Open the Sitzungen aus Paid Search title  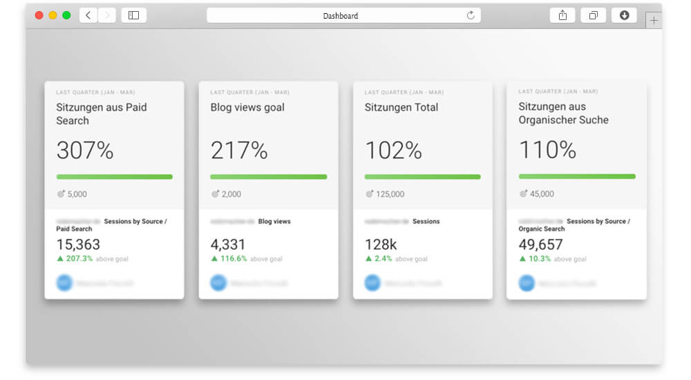102,114
